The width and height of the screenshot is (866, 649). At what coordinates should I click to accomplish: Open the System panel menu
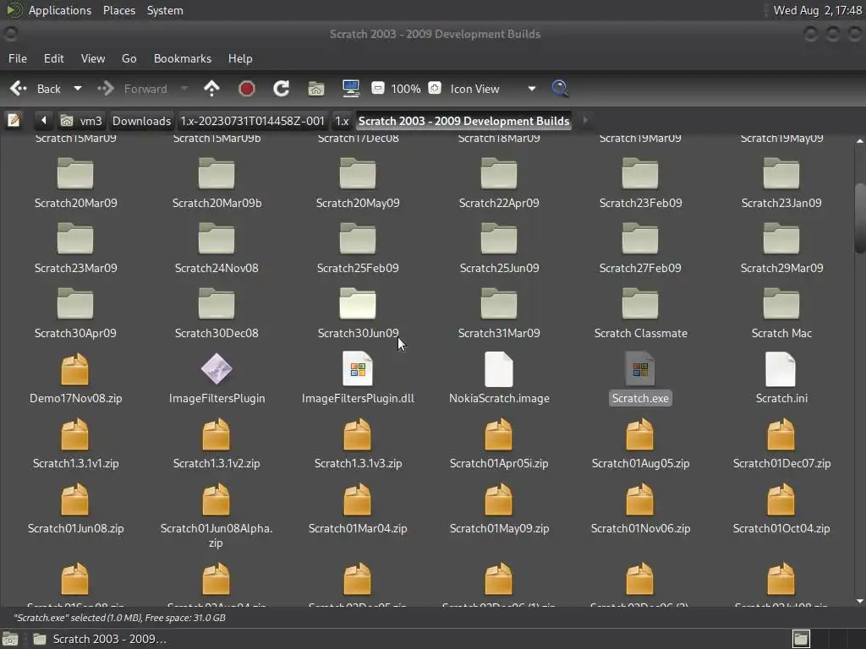[x=165, y=10]
